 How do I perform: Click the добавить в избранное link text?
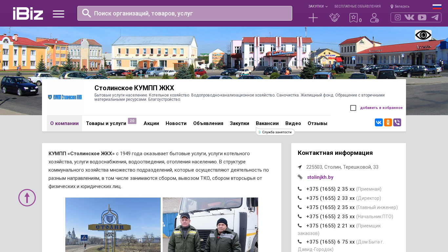point(381,108)
